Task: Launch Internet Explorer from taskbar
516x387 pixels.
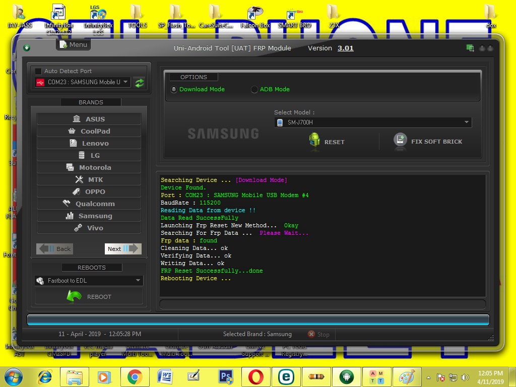Action: (44, 377)
